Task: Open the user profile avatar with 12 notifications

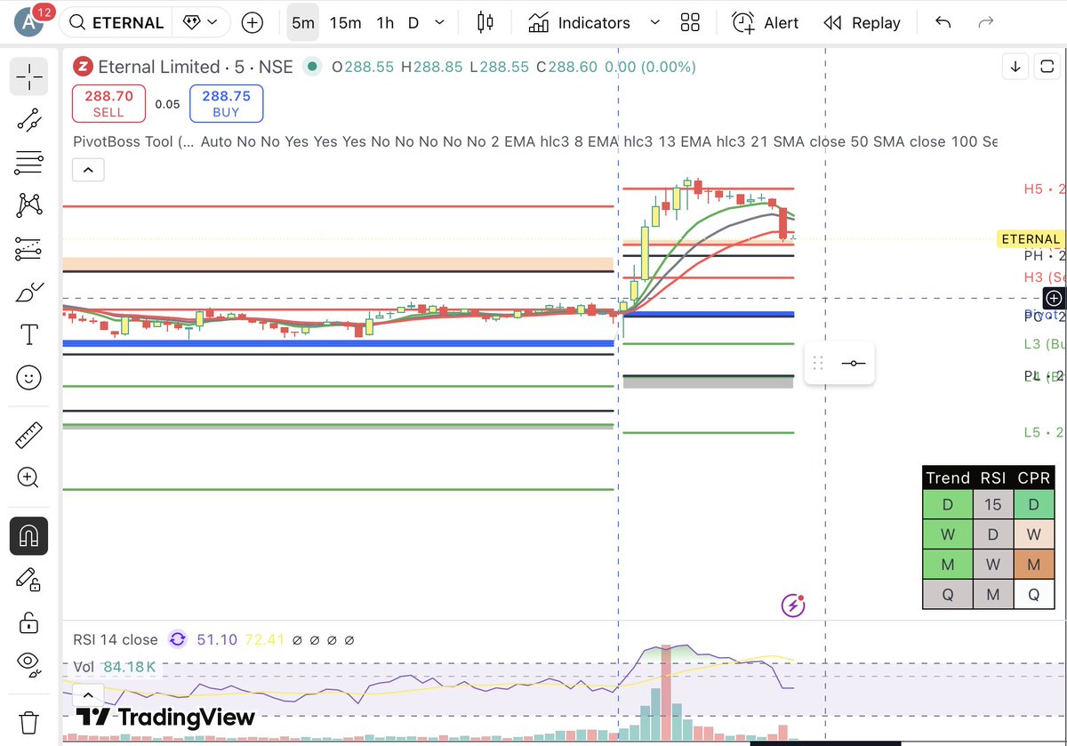Action: (x=31, y=22)
